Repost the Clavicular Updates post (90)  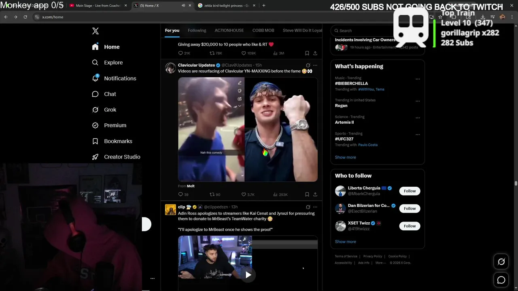(x=215, y=194)
